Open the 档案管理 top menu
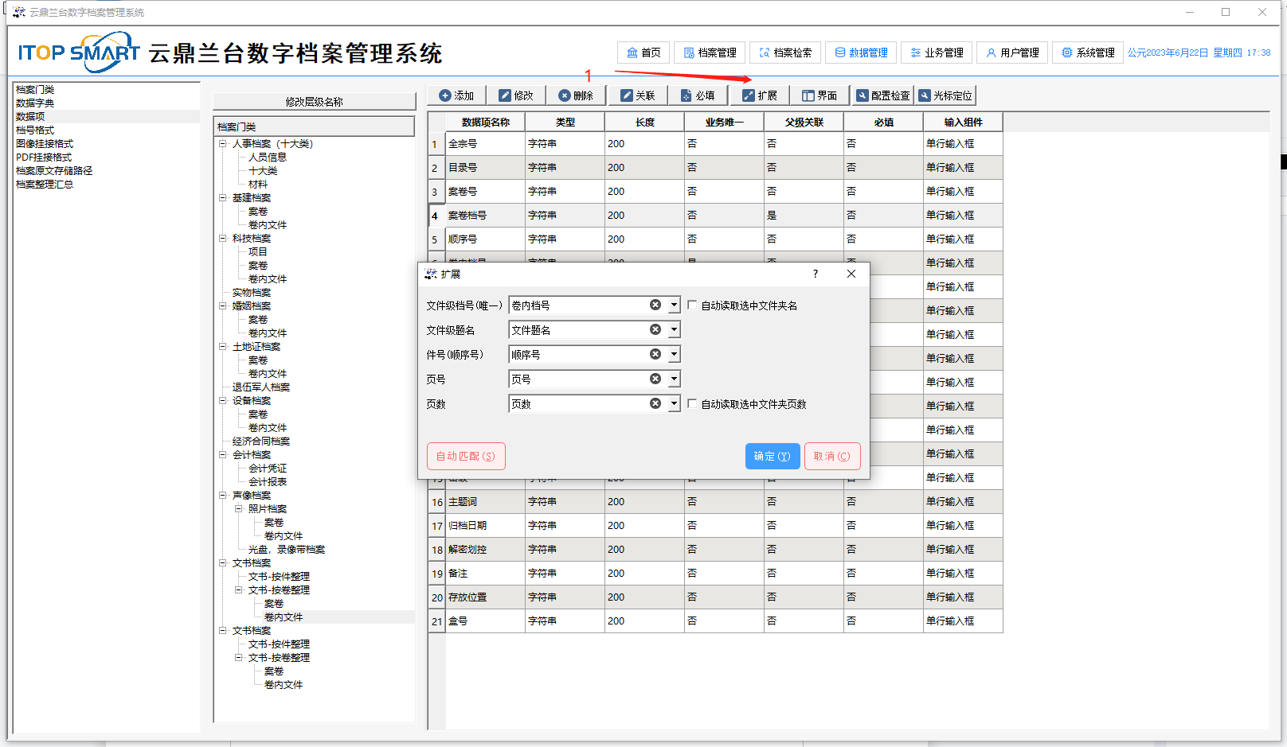The width and height of the screenshot is (1287, 747). tap(710, 53)
